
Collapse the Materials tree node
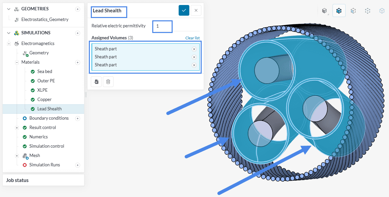coord(17,62)
